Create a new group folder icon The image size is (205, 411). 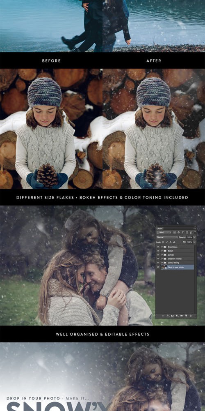click(182, 316)
